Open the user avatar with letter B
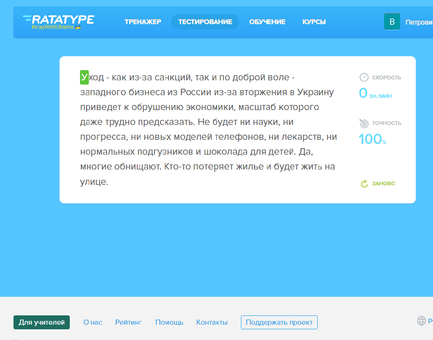The height and width of the screenshot is (340, 433). 392,22
